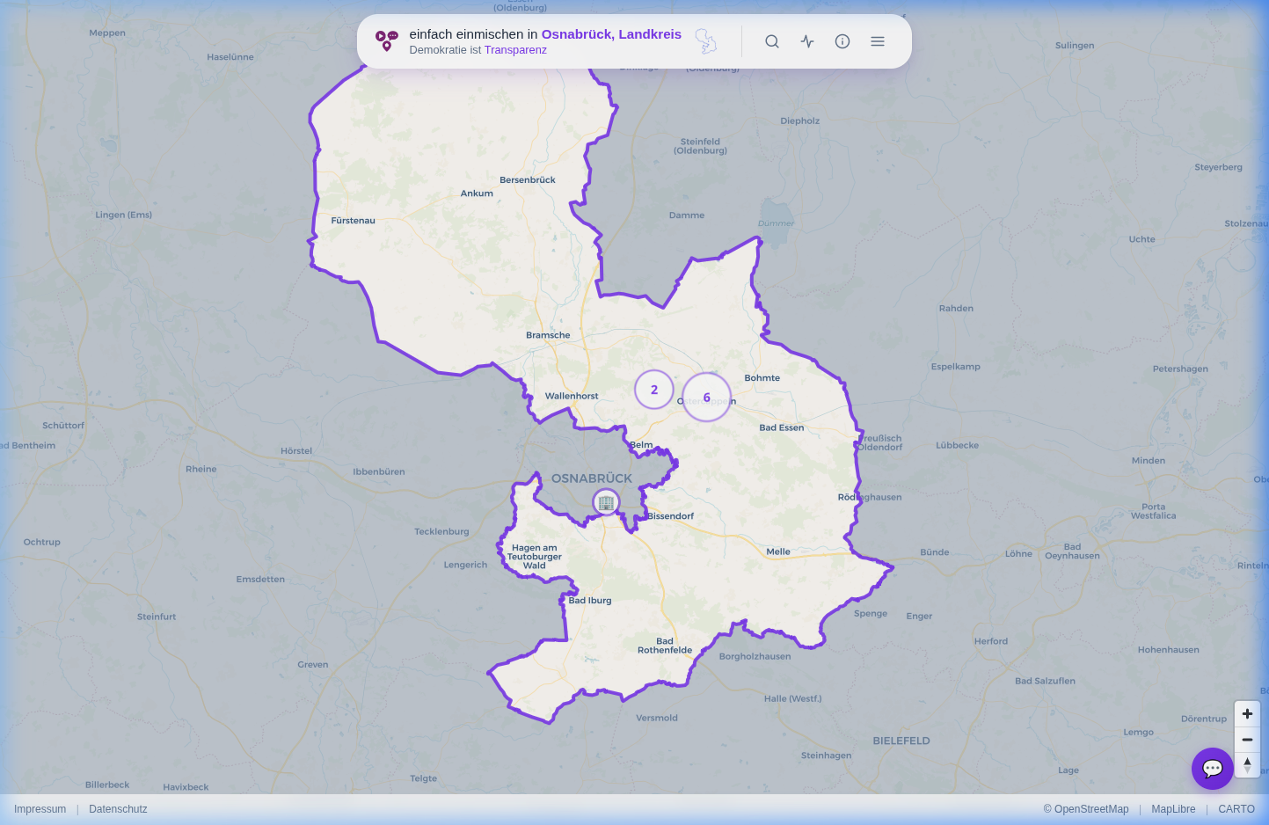This screenshot has height=825, width=1269.
Task: Zoom in with the plus button
Action: [x=1247, y=714]
